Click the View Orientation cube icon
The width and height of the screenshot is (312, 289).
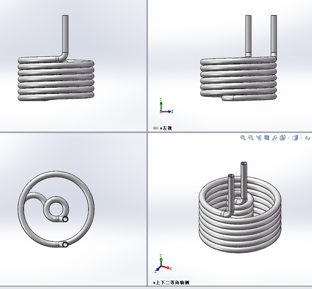283,138
